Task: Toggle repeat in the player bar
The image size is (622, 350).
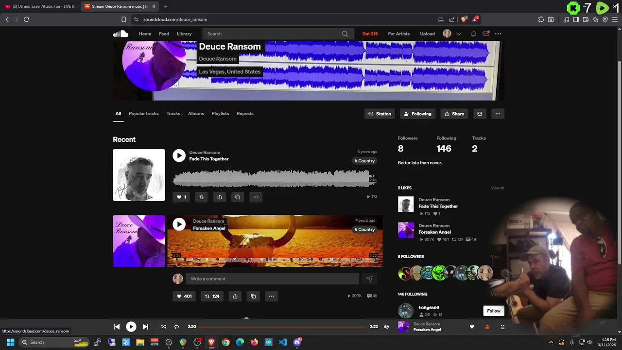Action: pos(176,327)
